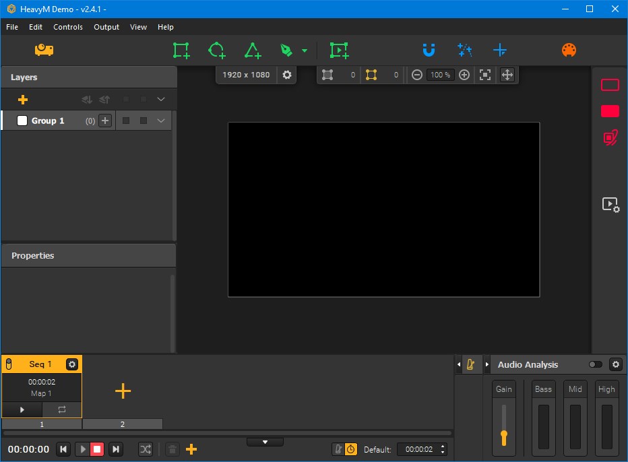This screenshot has height=462, width=628.
Task: Toggle the Group 1 checkbox
Action: (x=22, y=121)
